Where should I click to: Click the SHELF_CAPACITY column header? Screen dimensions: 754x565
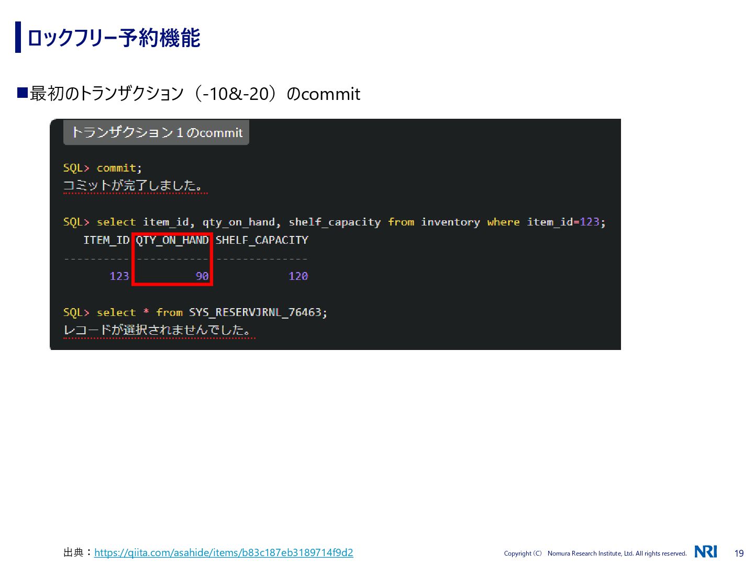(262, 240)
